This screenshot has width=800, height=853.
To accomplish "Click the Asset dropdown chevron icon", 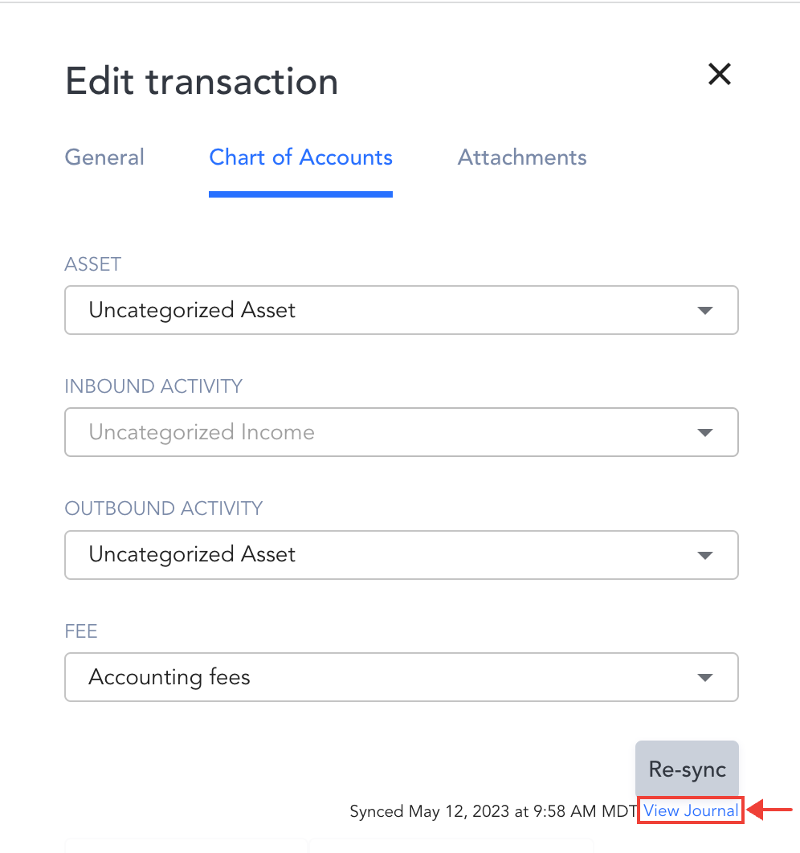I will (x=705, y=310).
